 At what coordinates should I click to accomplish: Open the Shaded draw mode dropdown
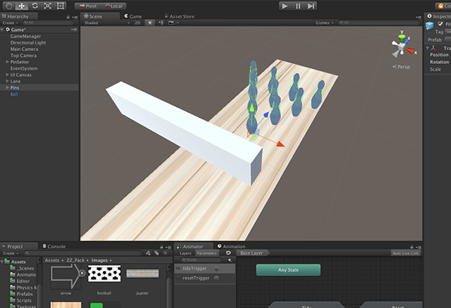[x=107, y=23]
